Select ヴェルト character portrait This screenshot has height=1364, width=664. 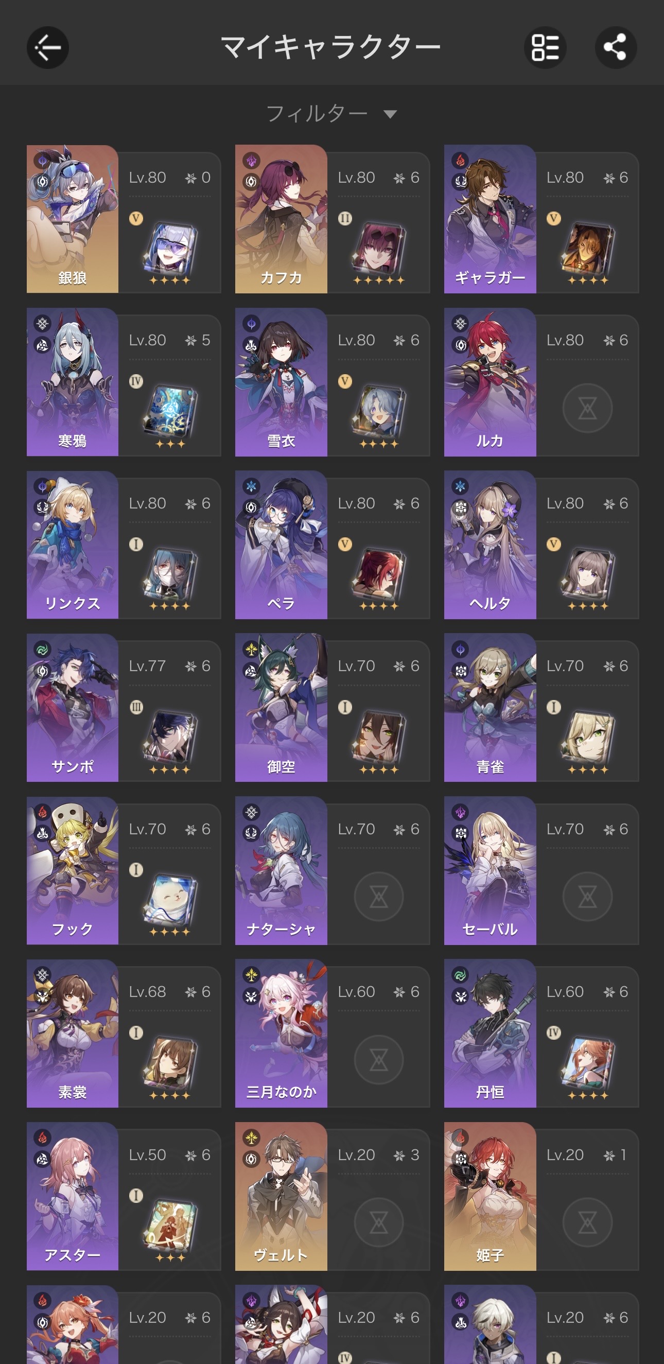point(281,1197)
